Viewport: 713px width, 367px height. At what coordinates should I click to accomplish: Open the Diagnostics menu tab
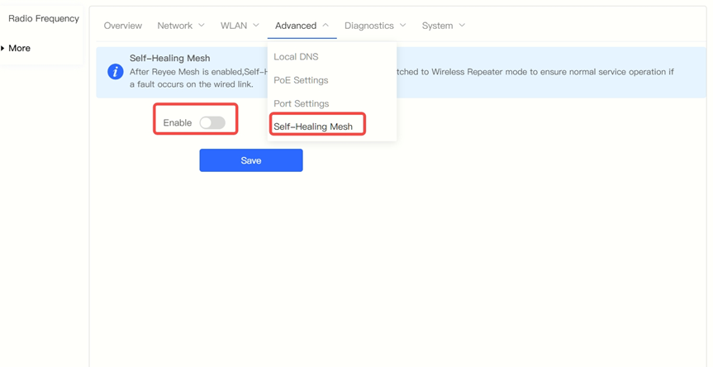[375, 26]
